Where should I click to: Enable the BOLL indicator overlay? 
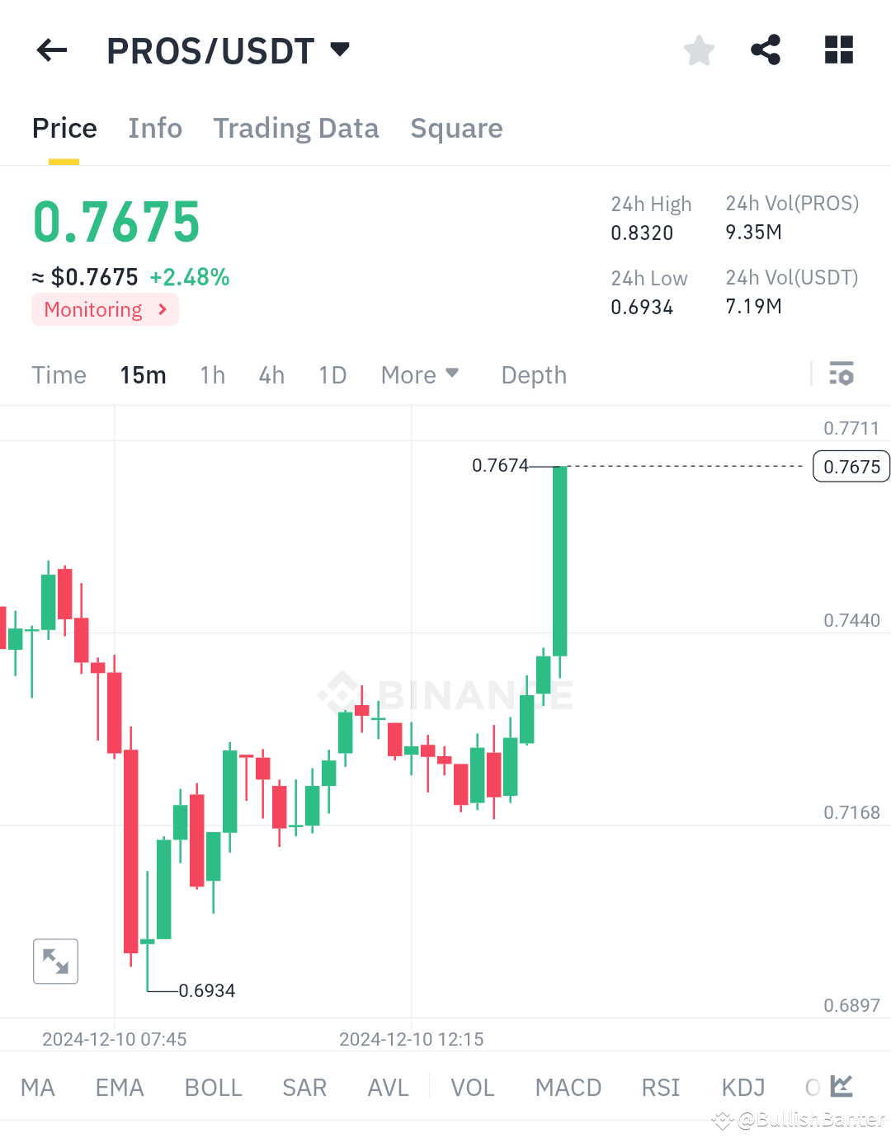tap(213, 1087)
